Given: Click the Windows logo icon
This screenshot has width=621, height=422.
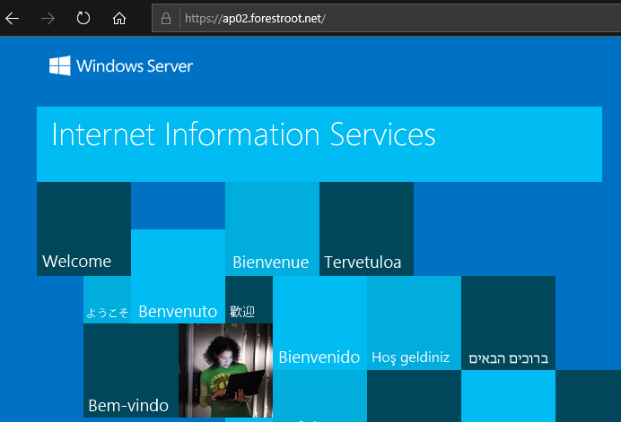Looking at the screenshot, I should (60, 65).
